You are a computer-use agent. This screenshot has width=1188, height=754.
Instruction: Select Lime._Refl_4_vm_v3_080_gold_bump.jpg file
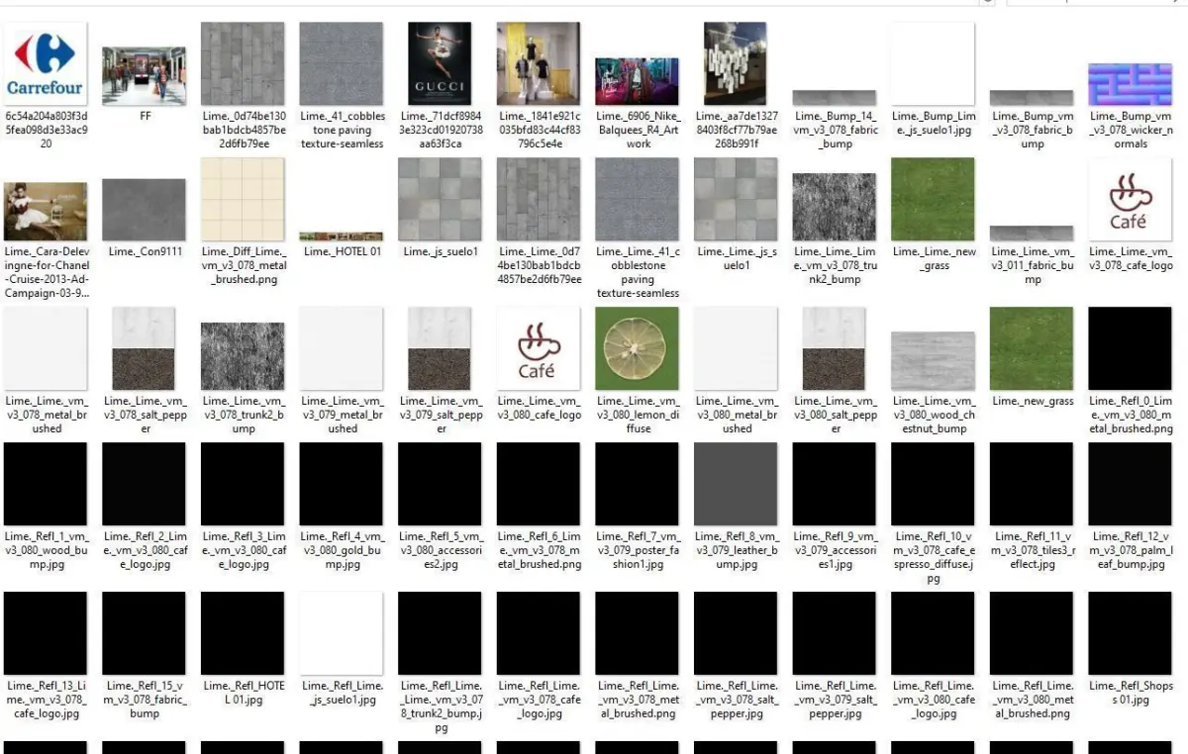point(342,484)
